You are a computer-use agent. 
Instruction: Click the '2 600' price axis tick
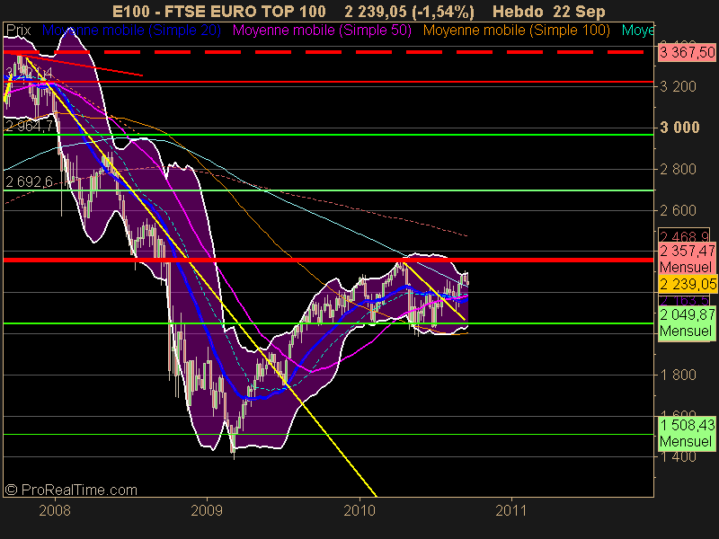pos(678,210)
